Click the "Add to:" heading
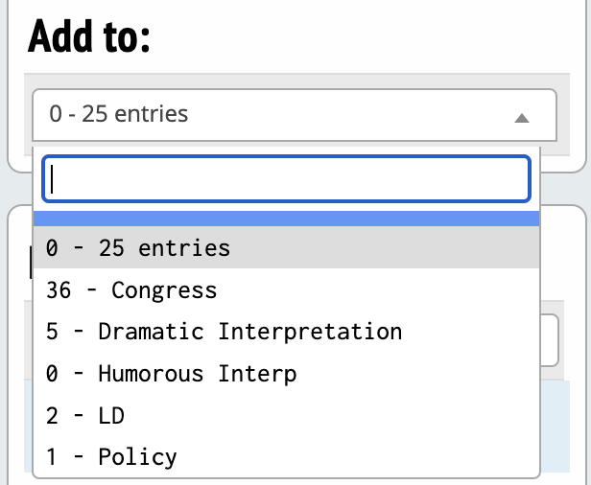The height and width of the screenshot is (485, 591). pyautogui.click(x=91, y=36)
